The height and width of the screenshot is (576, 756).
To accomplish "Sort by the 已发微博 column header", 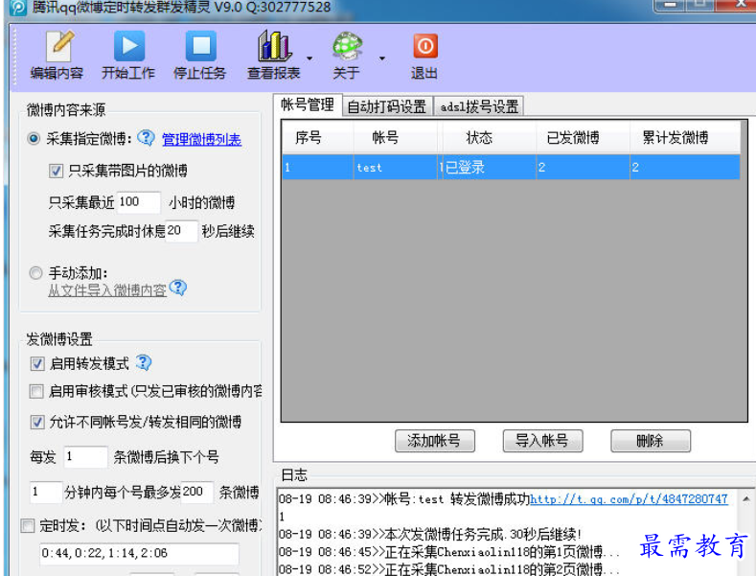I will 584,137.
